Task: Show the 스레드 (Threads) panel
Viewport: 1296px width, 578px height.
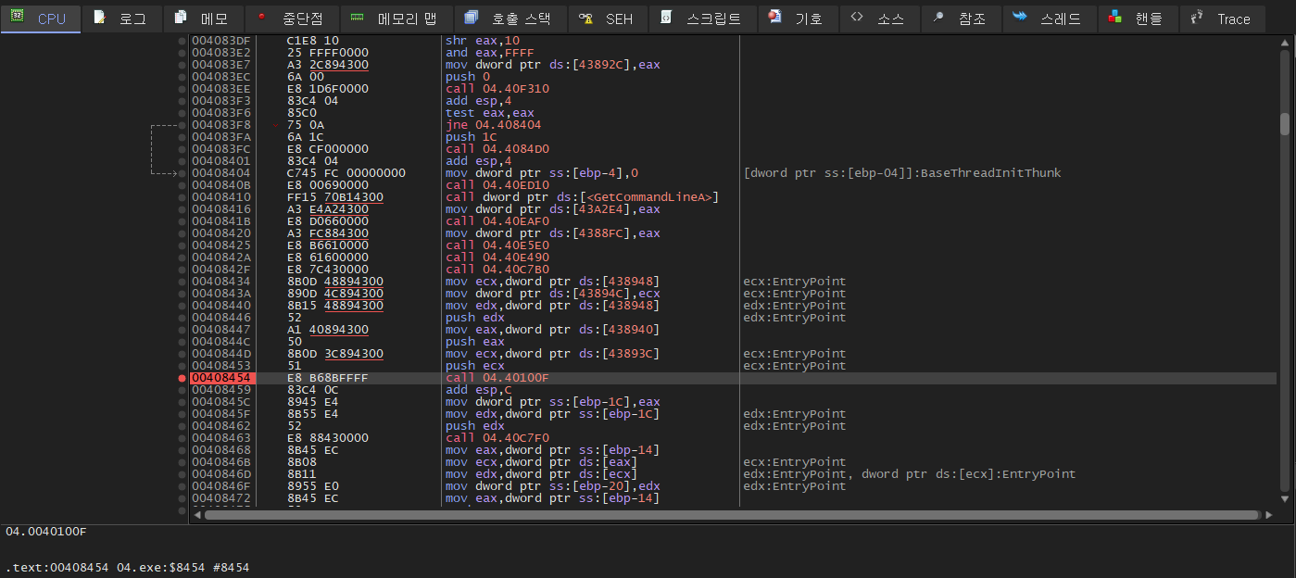Action: click(x=1049, y=18)
